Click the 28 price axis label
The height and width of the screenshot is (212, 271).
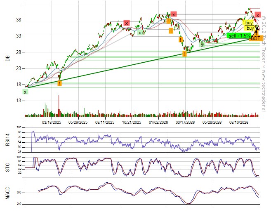[x=19, y=52]
